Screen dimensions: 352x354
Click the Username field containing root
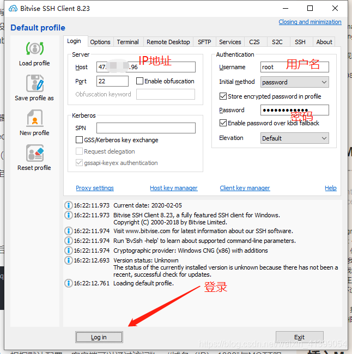[x=295, y=67]
